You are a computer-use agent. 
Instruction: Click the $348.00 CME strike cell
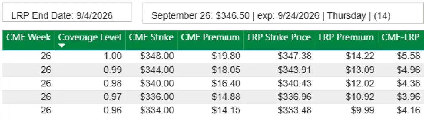pos(157,56)
